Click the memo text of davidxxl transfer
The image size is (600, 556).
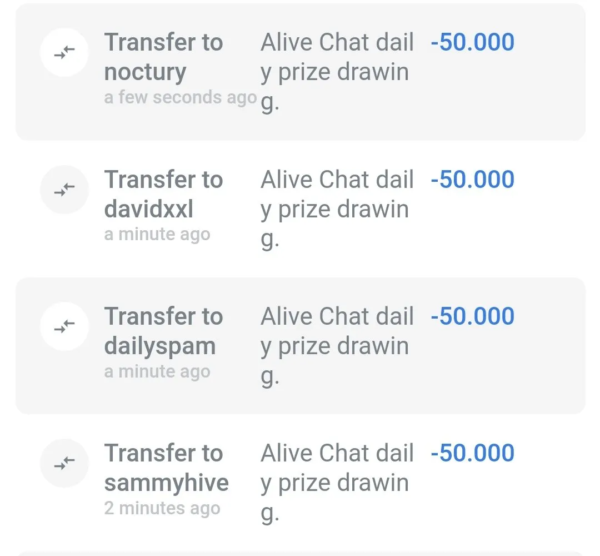[x=337, y=209]
